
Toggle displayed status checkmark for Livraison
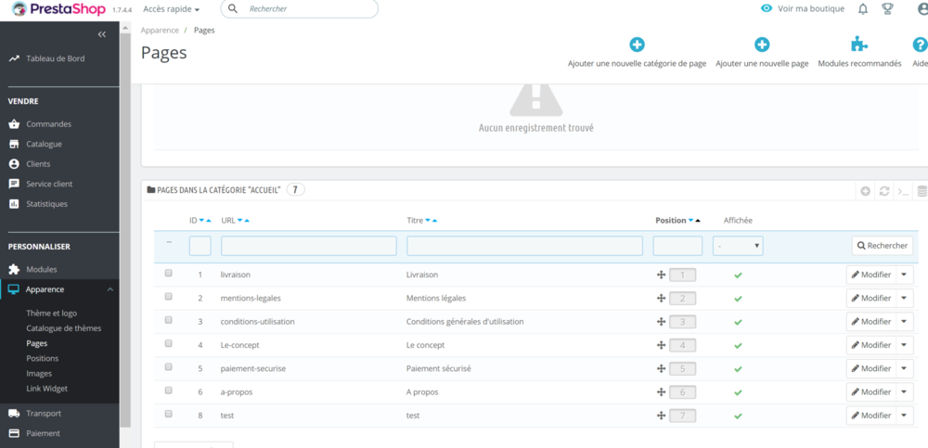tap(738, 275)
